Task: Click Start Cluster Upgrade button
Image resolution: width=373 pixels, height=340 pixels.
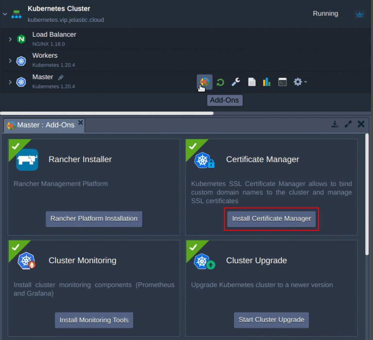Action: (271, 320)
